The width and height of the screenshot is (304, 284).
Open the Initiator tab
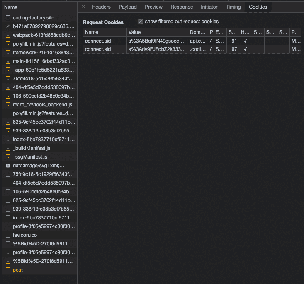pos(209,7)
